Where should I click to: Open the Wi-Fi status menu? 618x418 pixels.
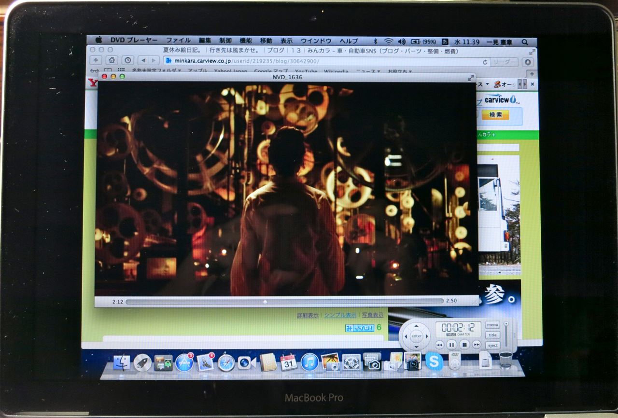(389, 42)
